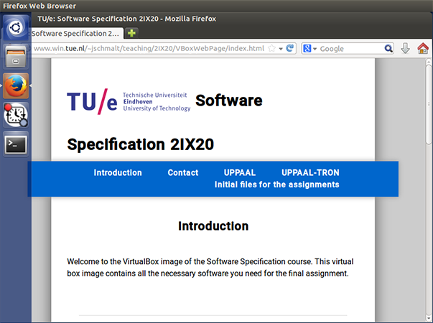Open the Introduction nav item
433x323 pixels.
pyautogui.click(x=118, y=173)
